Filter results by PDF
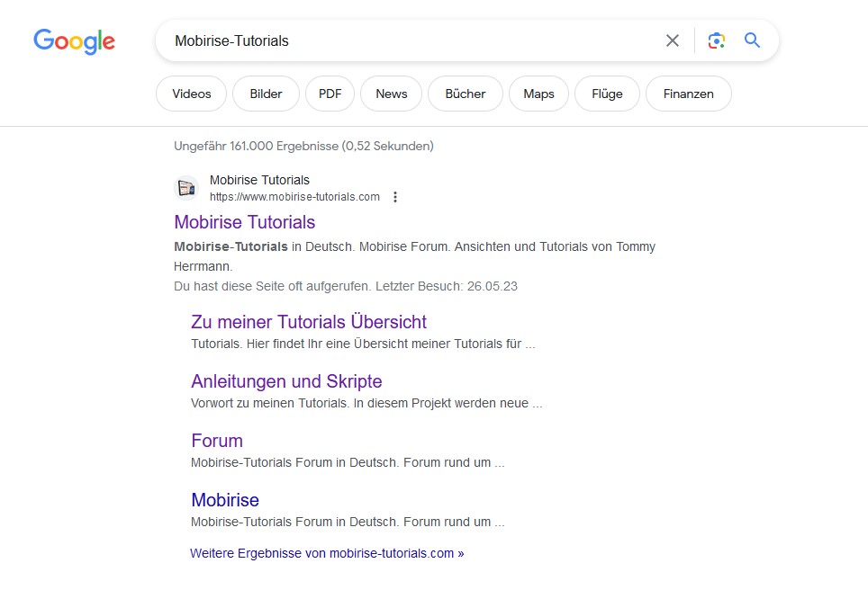This screenshot has width=868, height=599. point(330,94)
